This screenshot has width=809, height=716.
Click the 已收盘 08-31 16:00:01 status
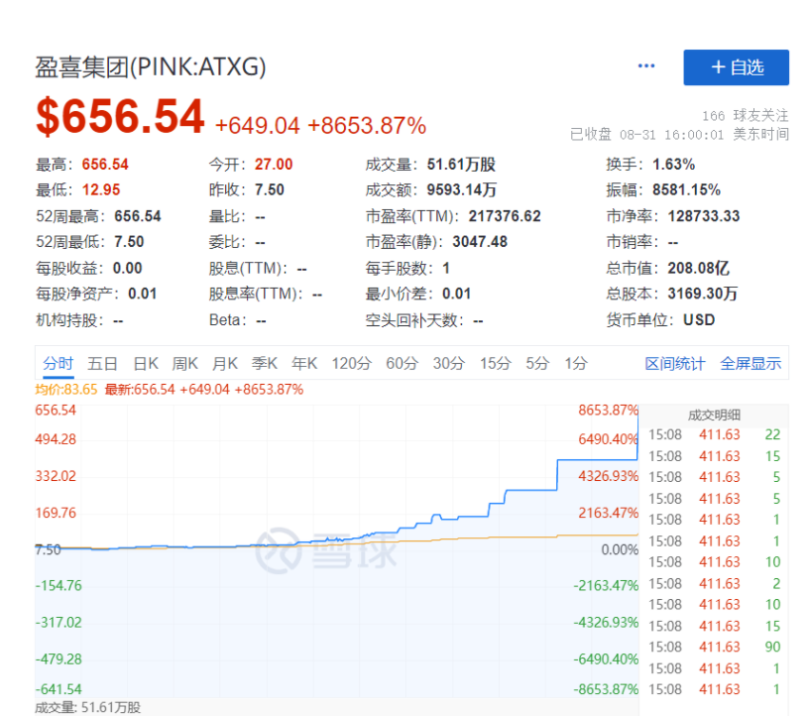(679, 135)
